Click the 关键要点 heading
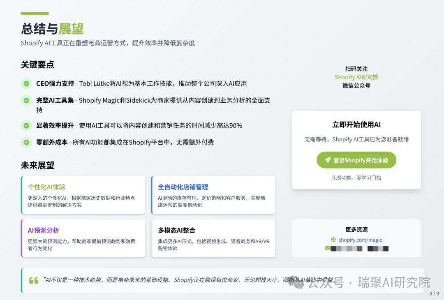Image resolution: width=444 pixels, height=300 pixels. 37,65
